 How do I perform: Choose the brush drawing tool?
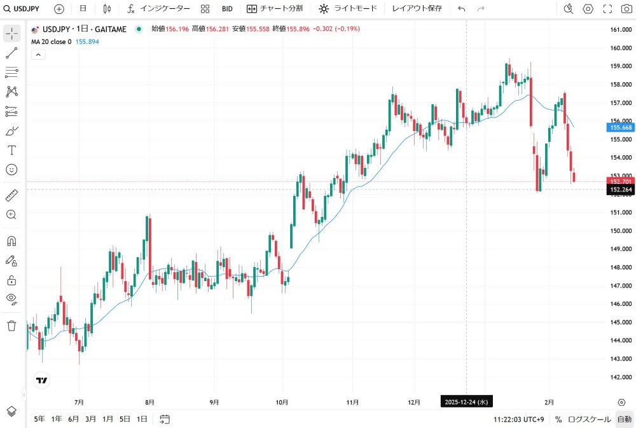pos(11,131)
